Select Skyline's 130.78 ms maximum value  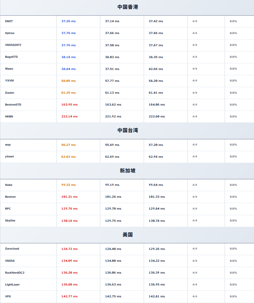157,221
